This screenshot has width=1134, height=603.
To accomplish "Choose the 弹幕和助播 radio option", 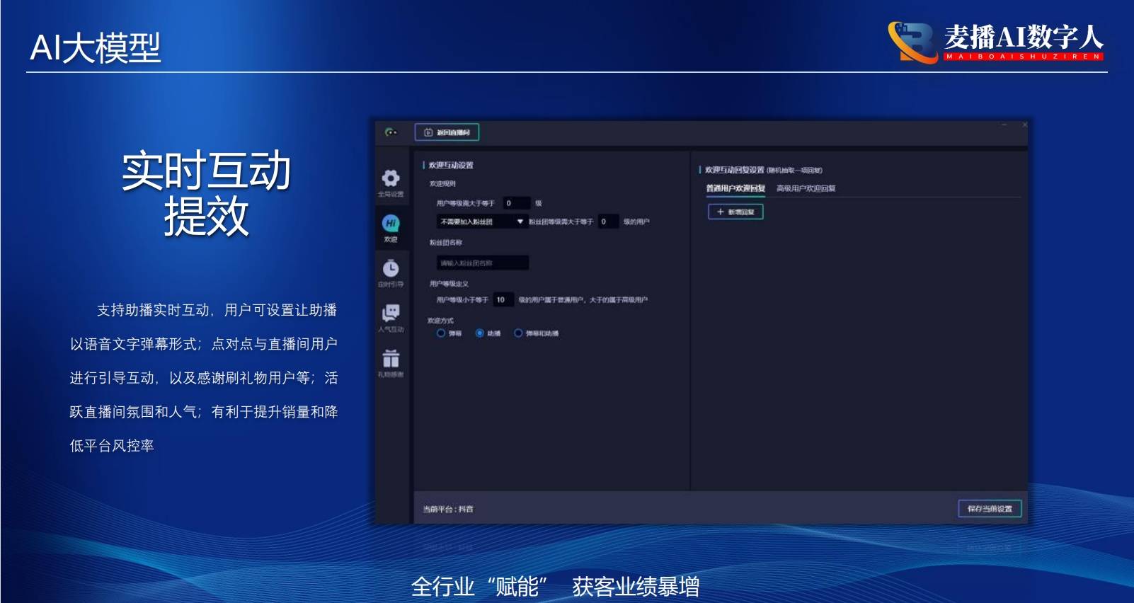I will pyautogui.click(x=518, y=333).
